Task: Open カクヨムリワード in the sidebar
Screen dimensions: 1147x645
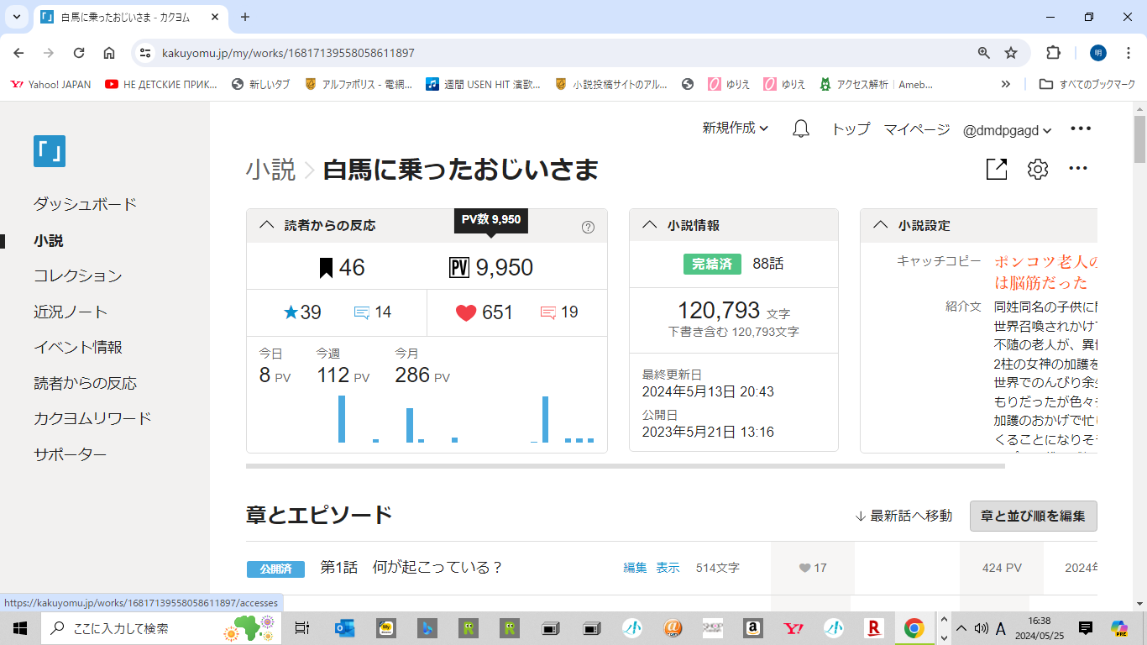Action: 92,418
